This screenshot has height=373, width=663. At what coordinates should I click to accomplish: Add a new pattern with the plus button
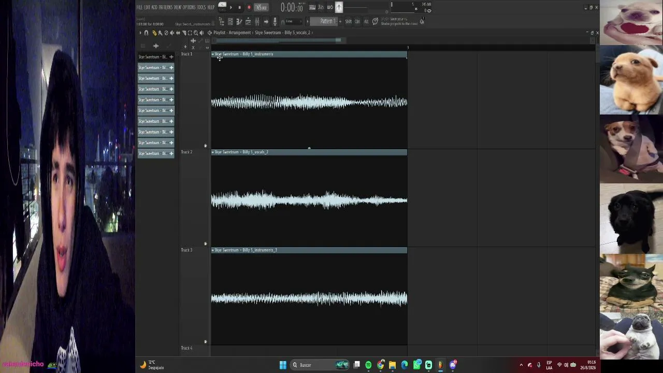coord(340,21)
